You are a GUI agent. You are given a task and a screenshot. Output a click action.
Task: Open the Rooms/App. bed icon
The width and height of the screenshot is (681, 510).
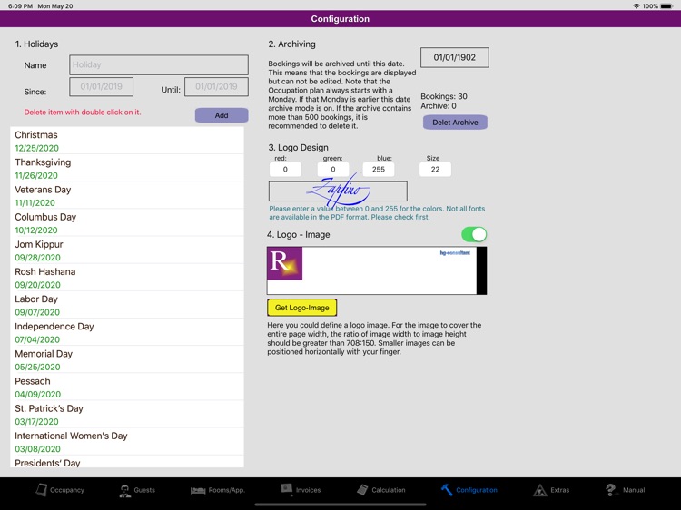[198, 490]
